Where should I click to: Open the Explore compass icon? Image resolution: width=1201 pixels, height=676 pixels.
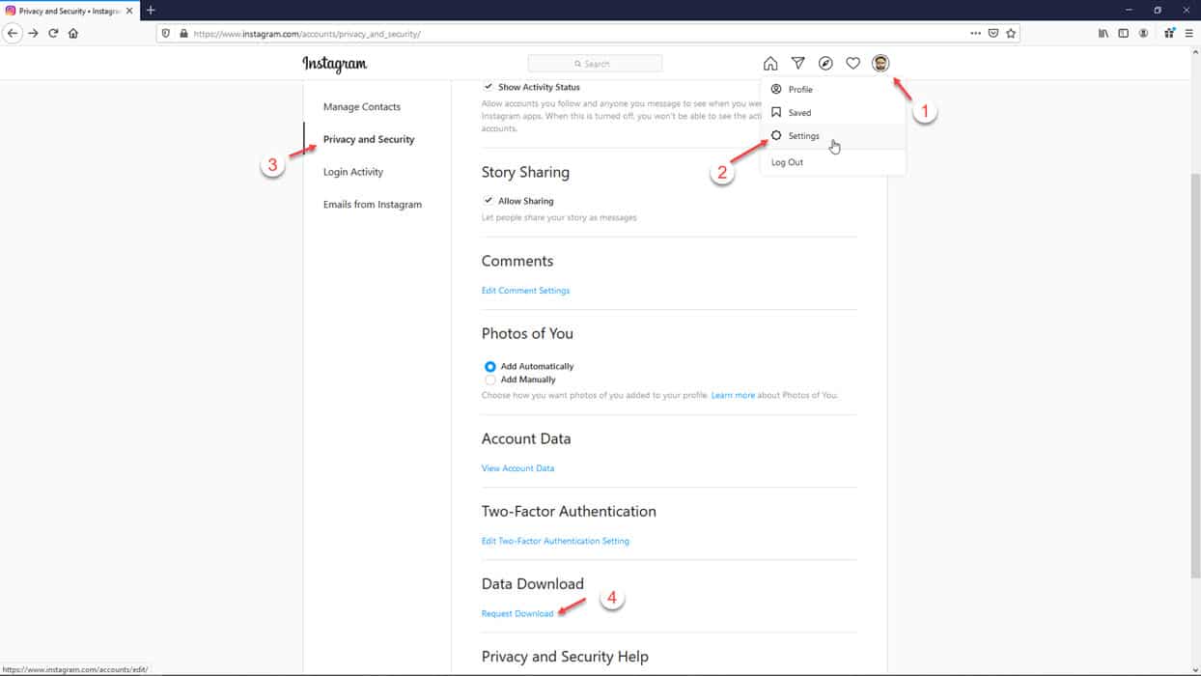tap(825, 64)
